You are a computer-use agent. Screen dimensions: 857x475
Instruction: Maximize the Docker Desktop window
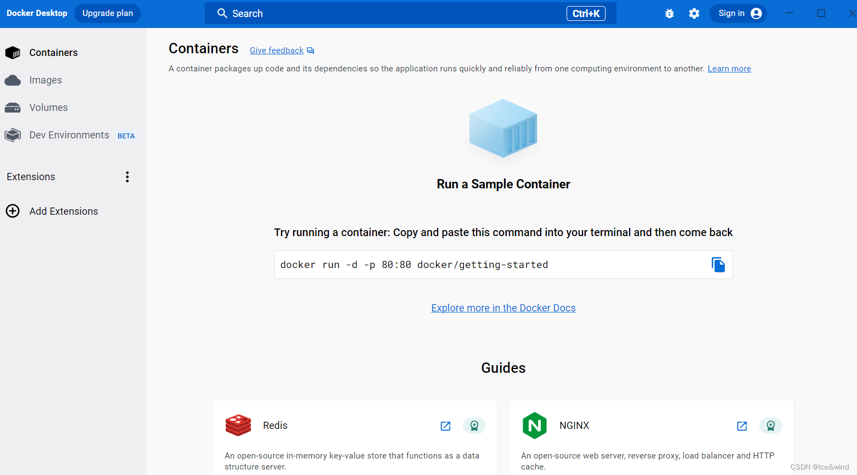click(x=821, y=13)
